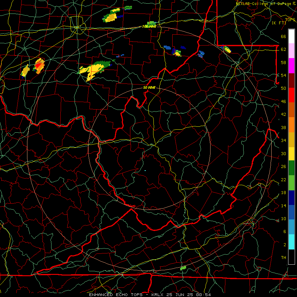Click the "2" legend value
The image size is (297, 297).
click(x=285, y=245)
